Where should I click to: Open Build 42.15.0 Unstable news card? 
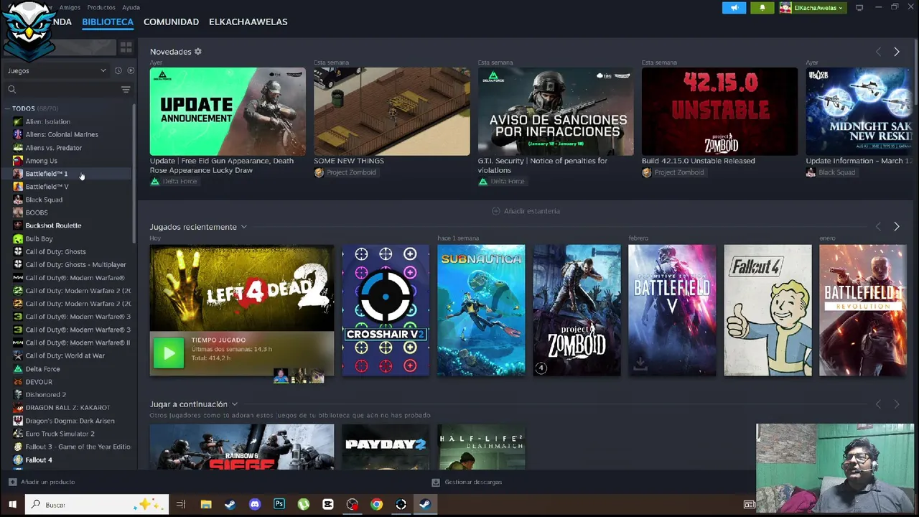(719, 111)
